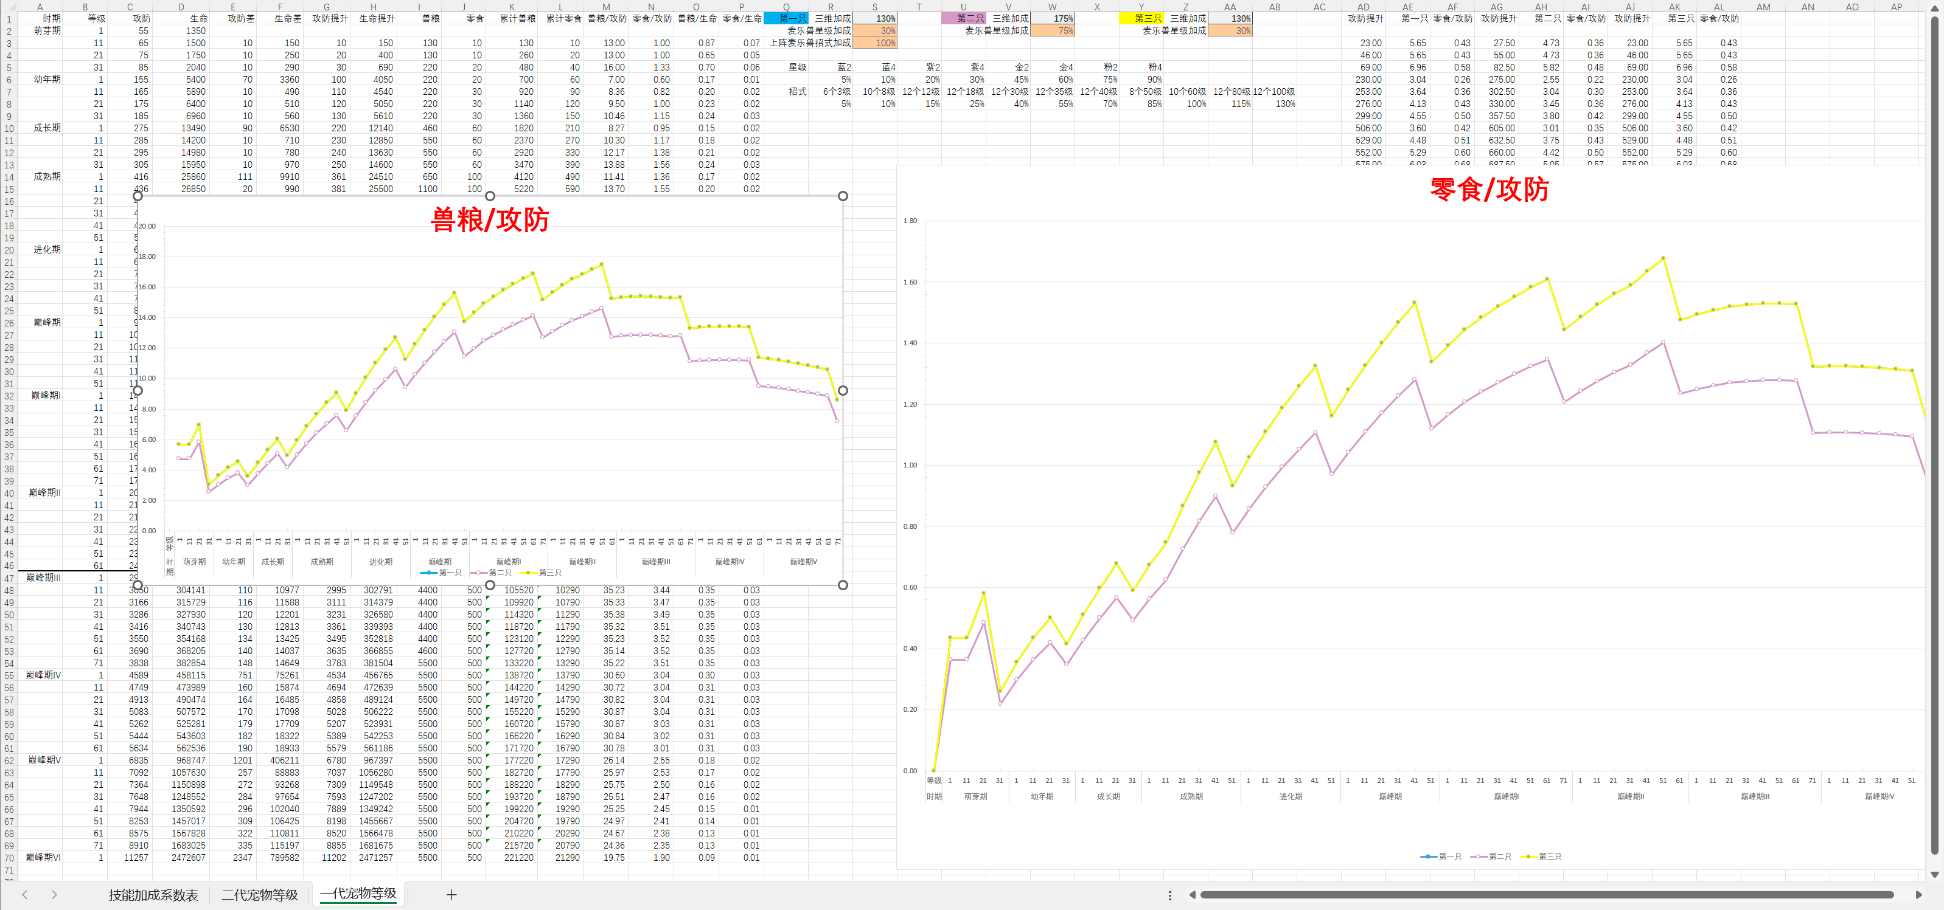The image size is (1944, 910).
Task: Select the 兽粮/攻防 chart title
Action: point(490,220)
